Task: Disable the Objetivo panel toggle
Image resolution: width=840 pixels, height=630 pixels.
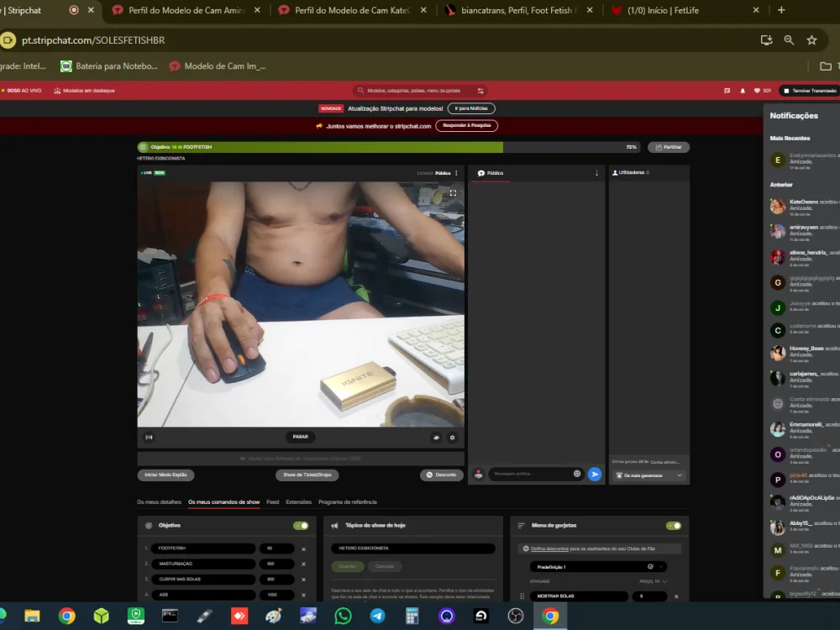Action: tap(301, 524)
